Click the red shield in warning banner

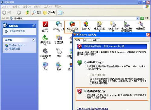(x=79, y=47)
